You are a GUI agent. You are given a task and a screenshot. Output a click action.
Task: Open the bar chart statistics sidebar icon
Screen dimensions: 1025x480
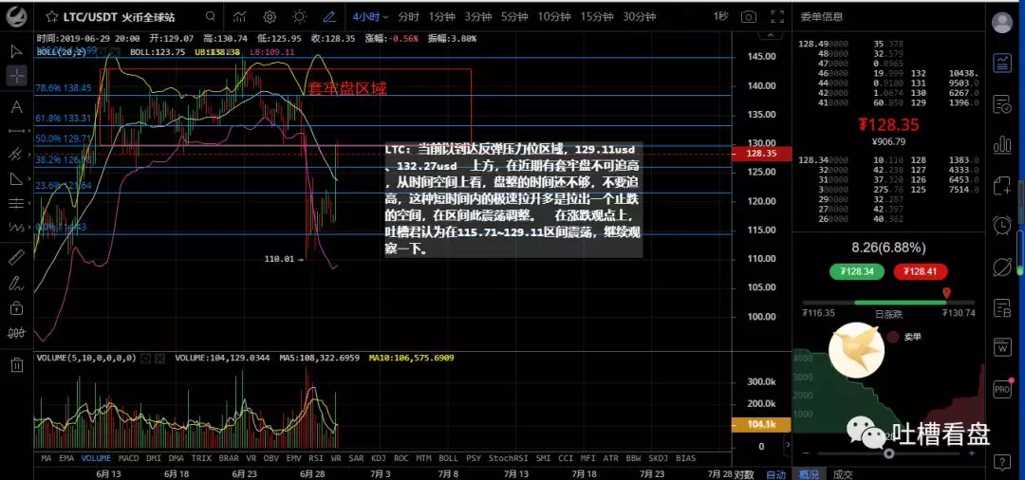click(1002, 144)
